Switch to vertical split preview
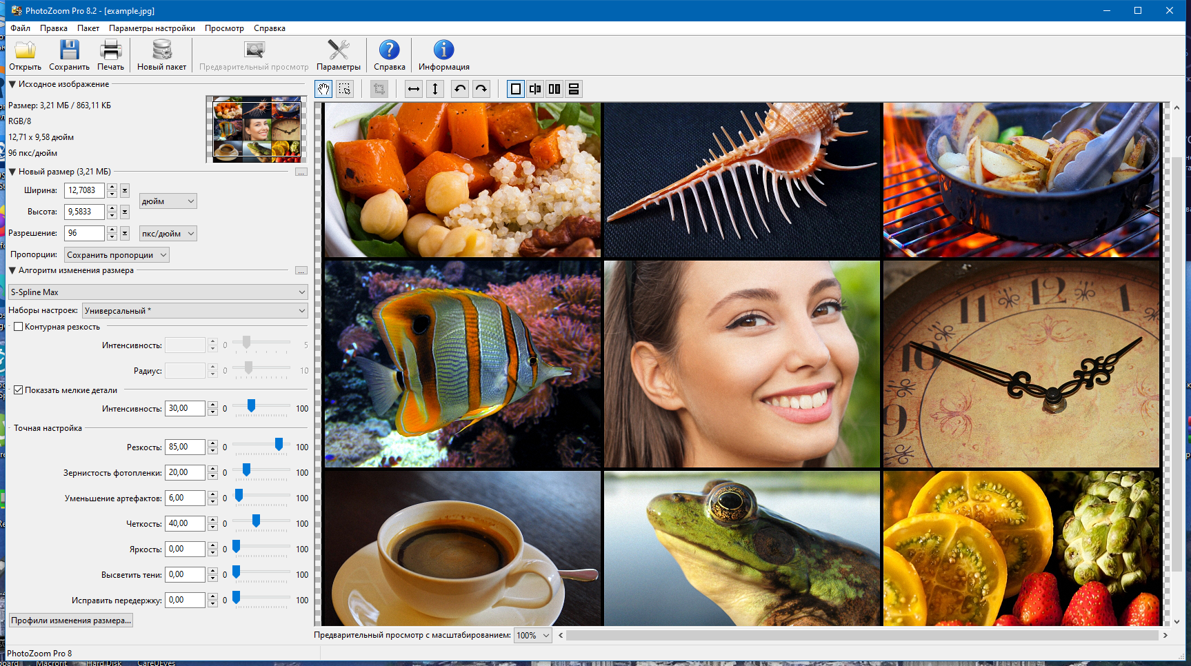This screenshot has height=666, width=1191. point(554,89)
